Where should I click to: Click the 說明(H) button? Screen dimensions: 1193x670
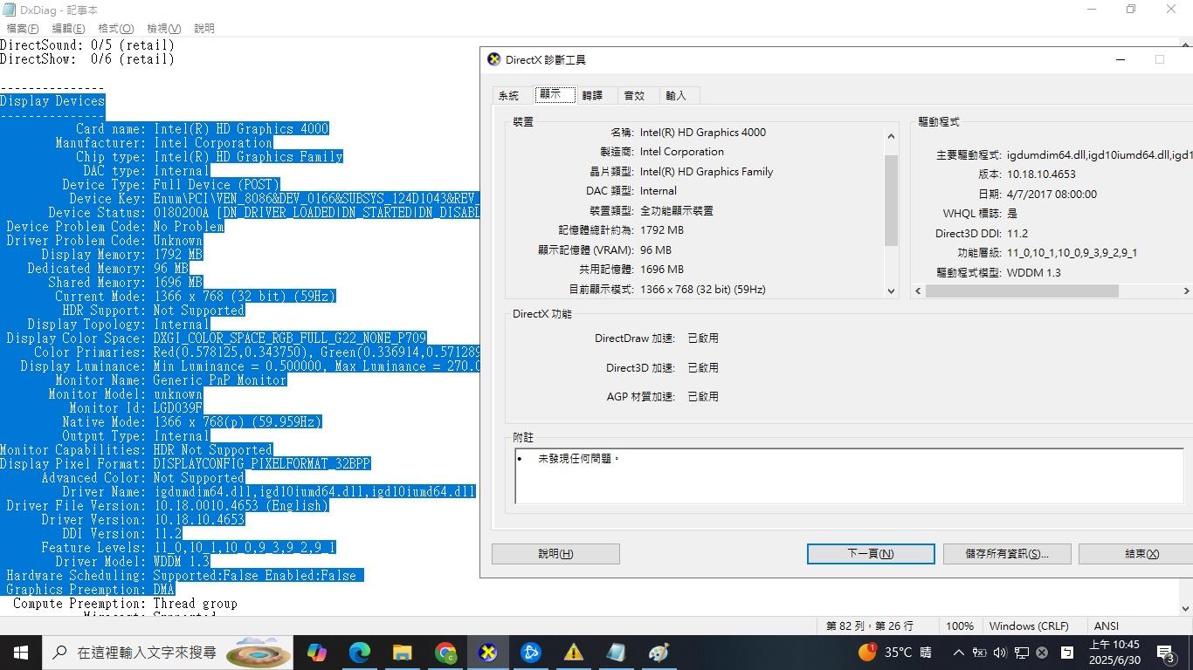click(555, 554)
